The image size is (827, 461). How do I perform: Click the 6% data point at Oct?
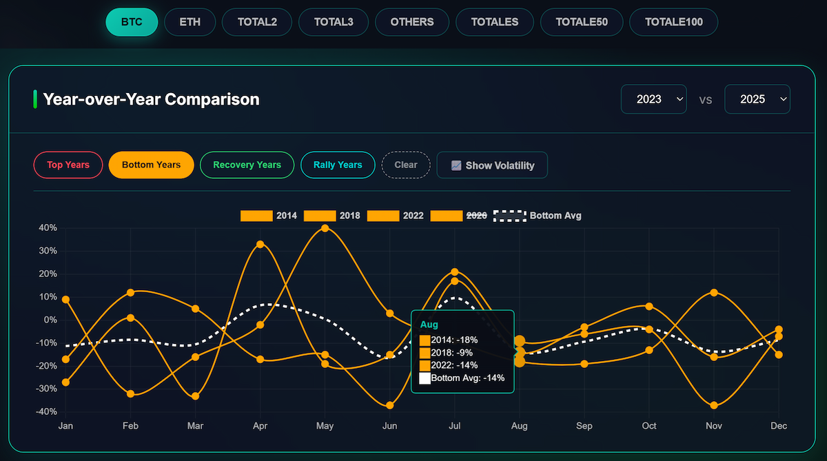pos(649,306)
